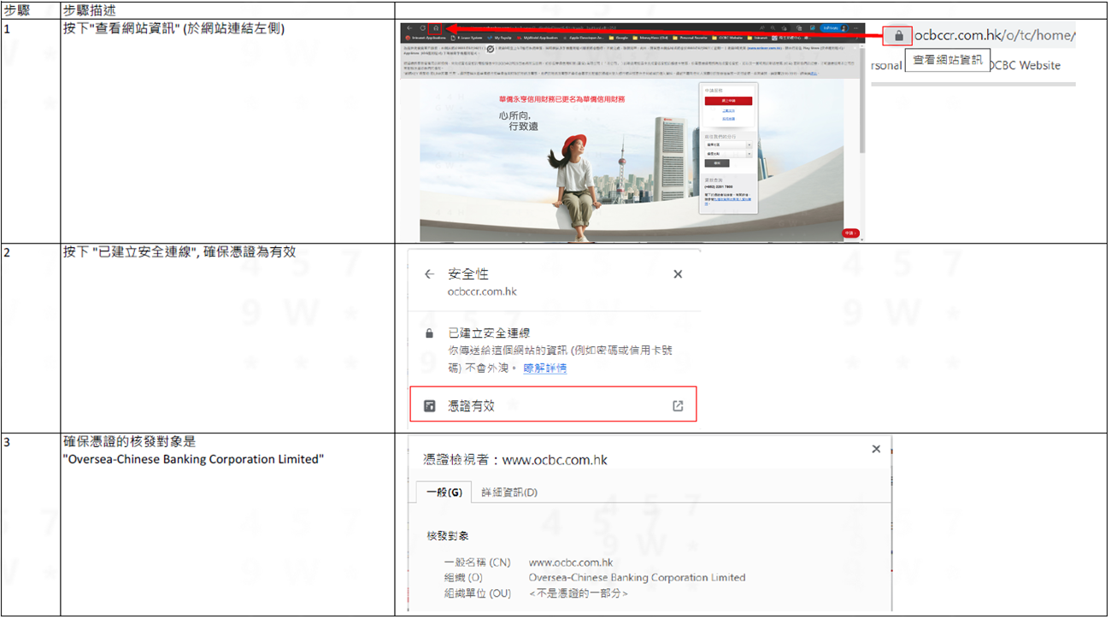Expand the first branch district dropdown
The height and width of the screenshot is (619, 1111).
pyautogui.click(x=727, y=144)
